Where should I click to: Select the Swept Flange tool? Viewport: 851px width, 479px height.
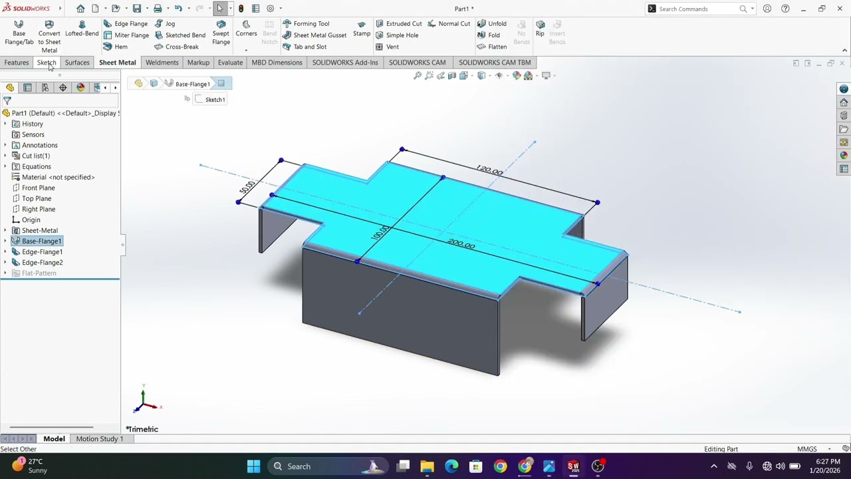click(221, 33)
